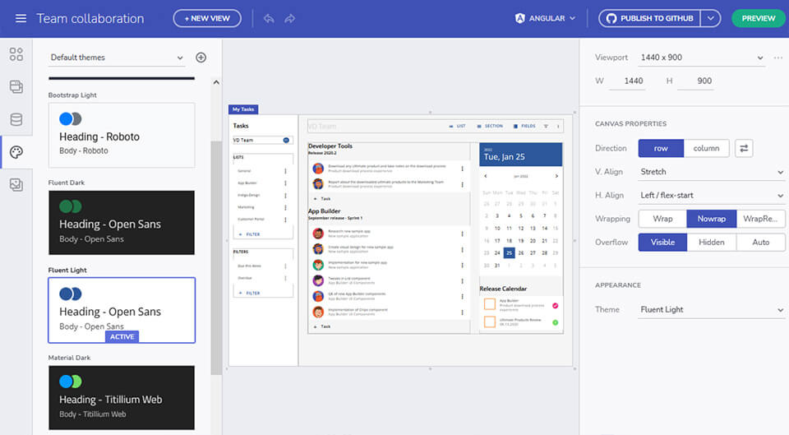Go to previous month in canvas calendar
The image size is (789, 435).
[486, 176]
